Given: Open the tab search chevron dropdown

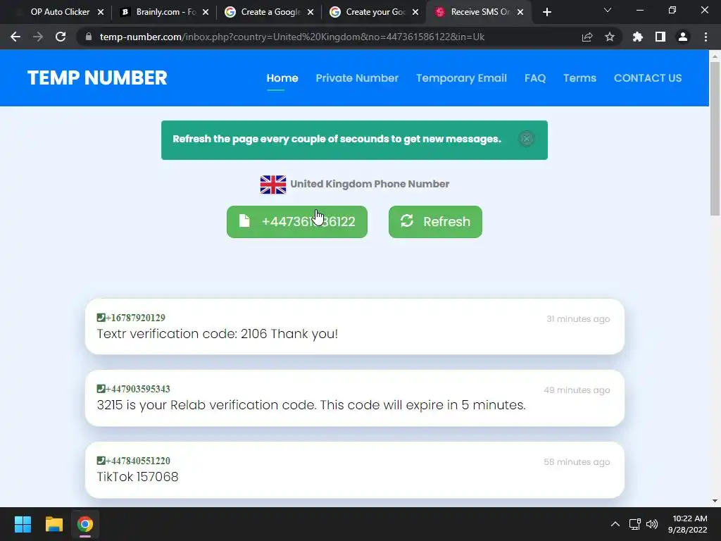Looking at the screenshot, I should 608,10.
